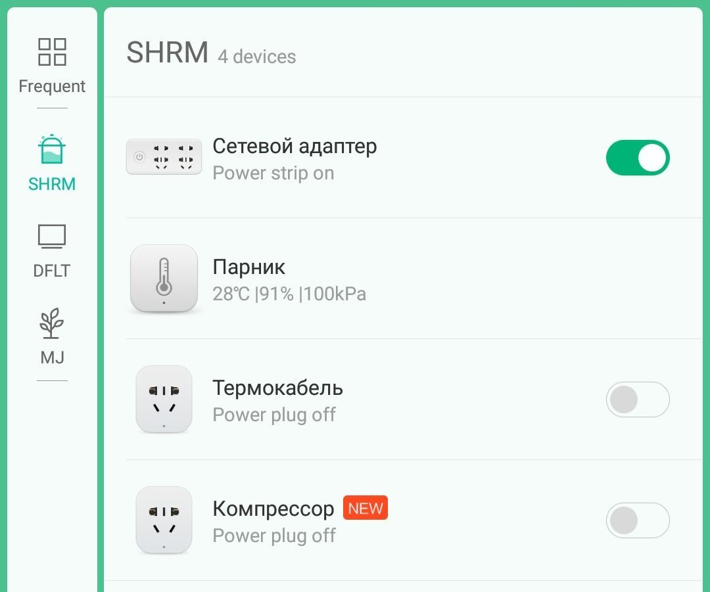
Task: Tap the SHRM 4 devices header
Action: click(211, 53)
